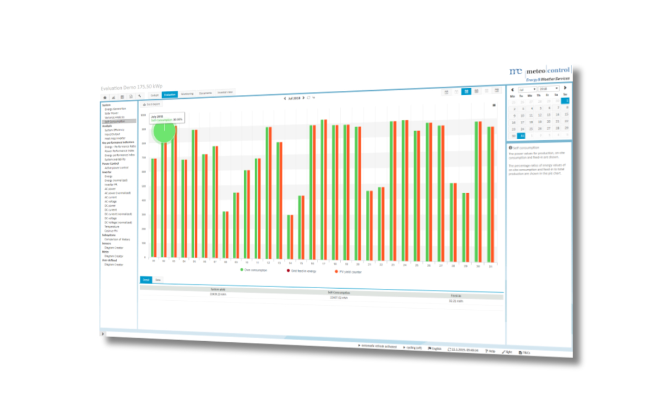The width and height of the screenshot is (672, 420).
Task: Open the month dropdown in the calendar
Action: point(527,89)
